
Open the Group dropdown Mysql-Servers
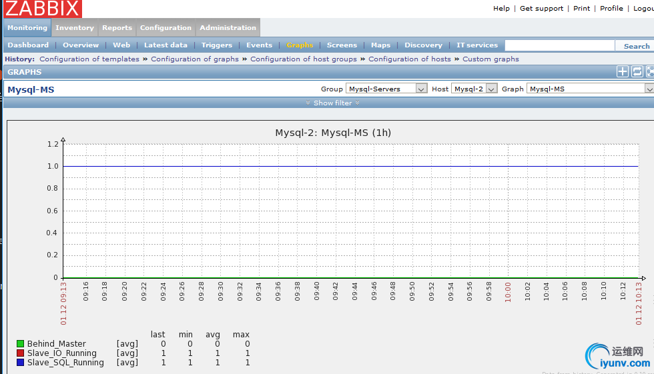point(386,89)
